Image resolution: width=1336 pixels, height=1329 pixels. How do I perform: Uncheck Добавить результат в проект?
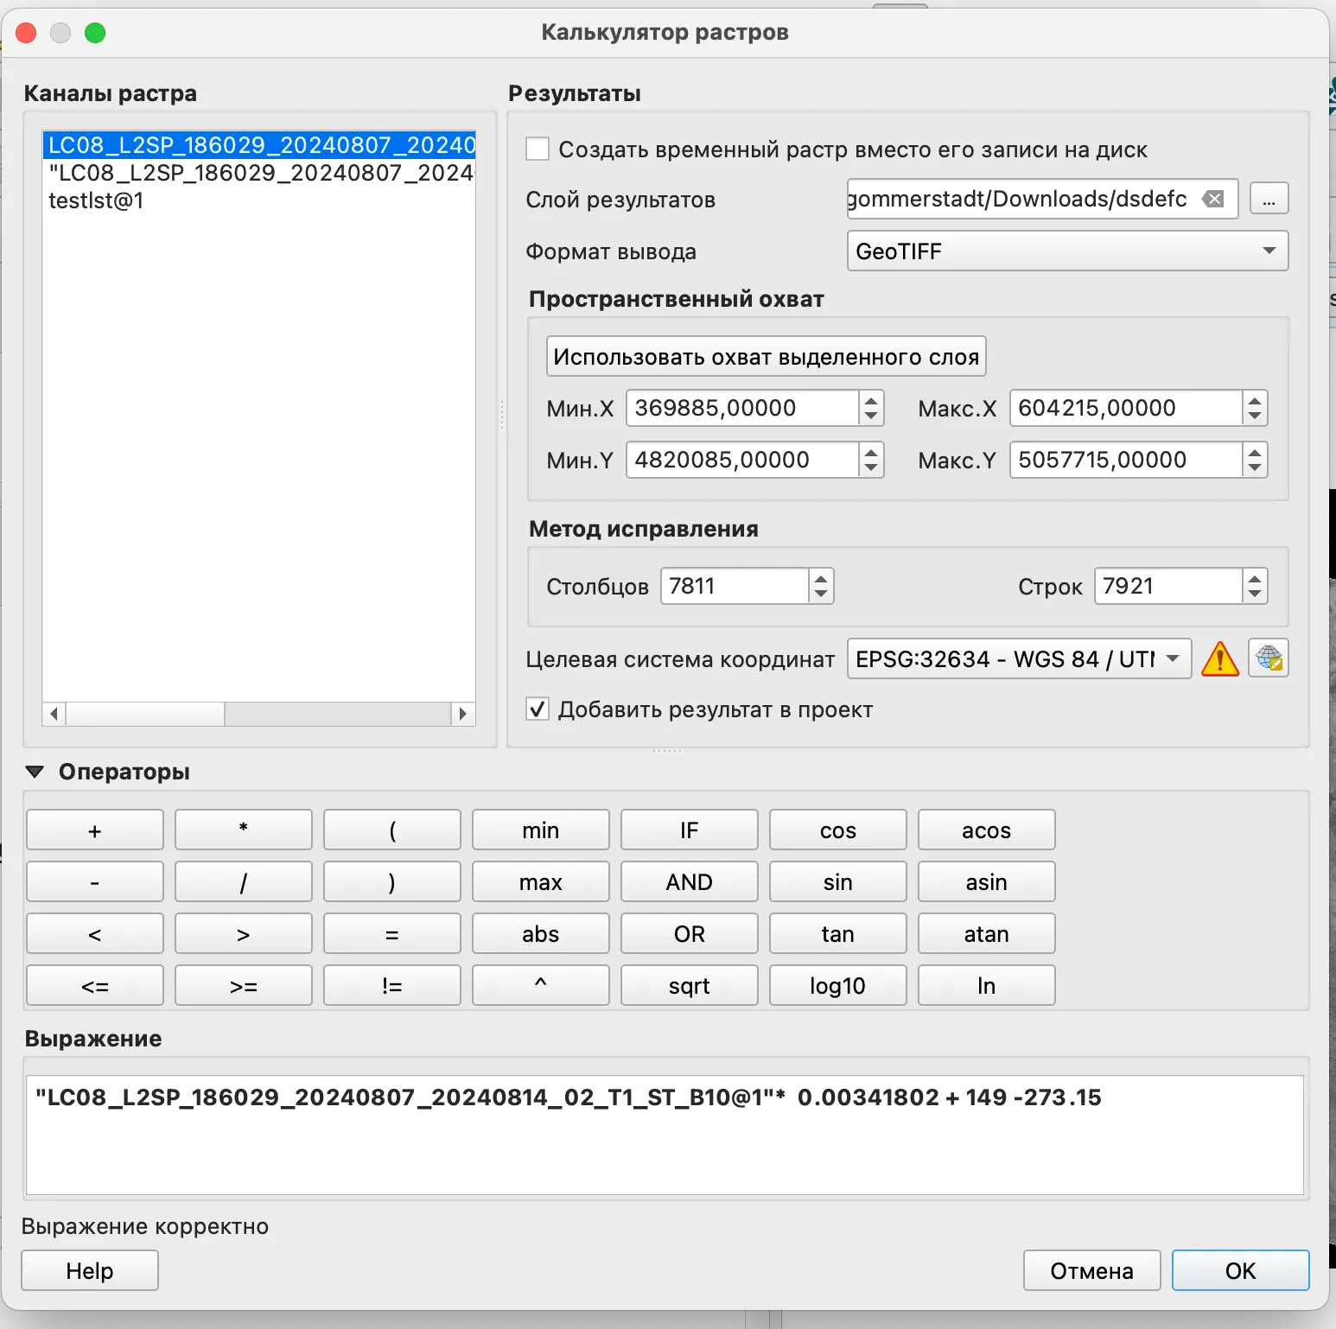tap(538, 709)
